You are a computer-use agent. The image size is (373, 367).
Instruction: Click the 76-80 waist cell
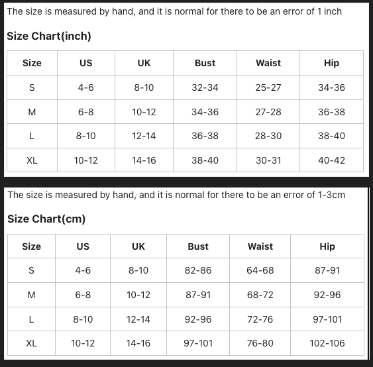tap(260, 343)
